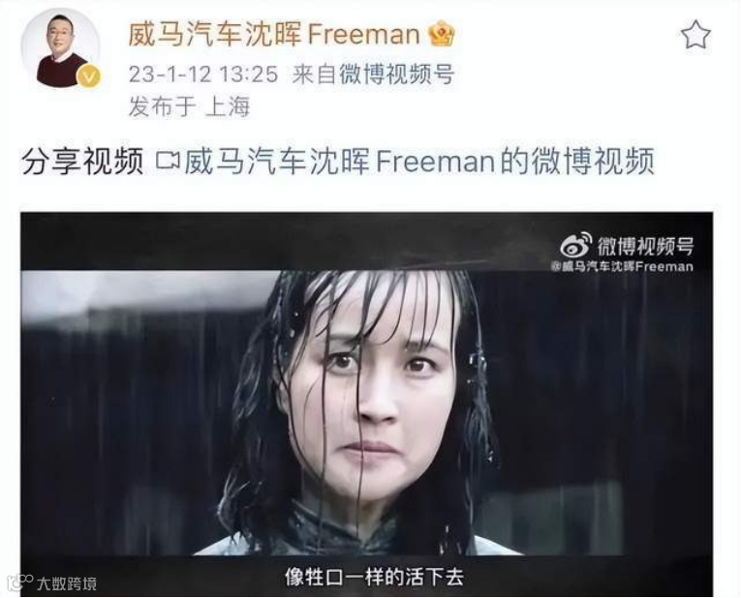Image resolution: width=741 pixels, height=598 pixels.
Task: Click the crown membership icon beside username
Action: pyautogui.click(x=441, y=35)
